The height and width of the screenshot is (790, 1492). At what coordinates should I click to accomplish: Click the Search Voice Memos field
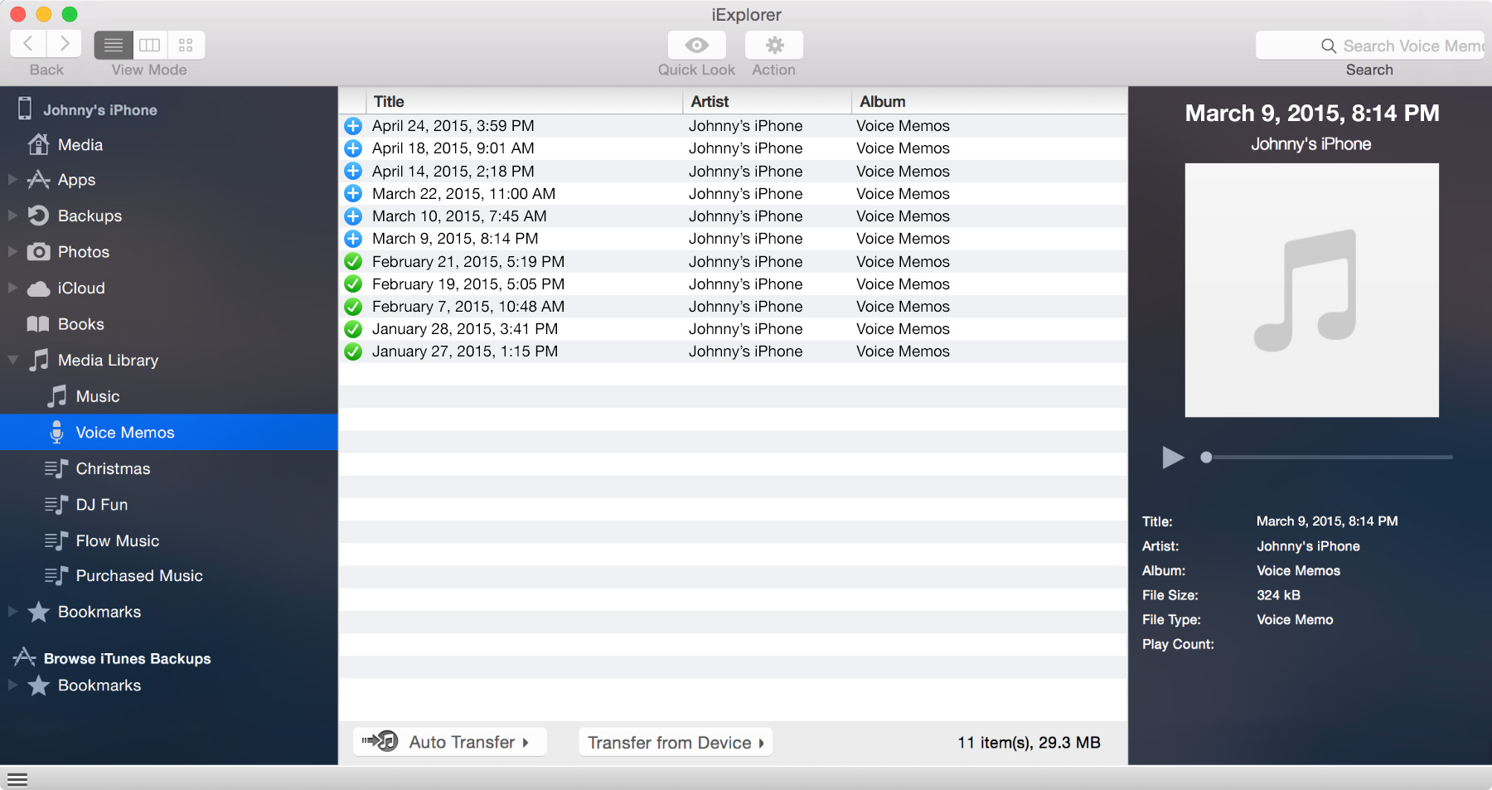coord(1401,46)
